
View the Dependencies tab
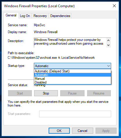tap(60, 16)
